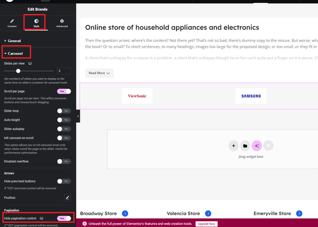This screenshot has height=227, width=318.
Task: Toggle the Disabled overflow switch
Action: pyautogui.click(x=64, y=161)
